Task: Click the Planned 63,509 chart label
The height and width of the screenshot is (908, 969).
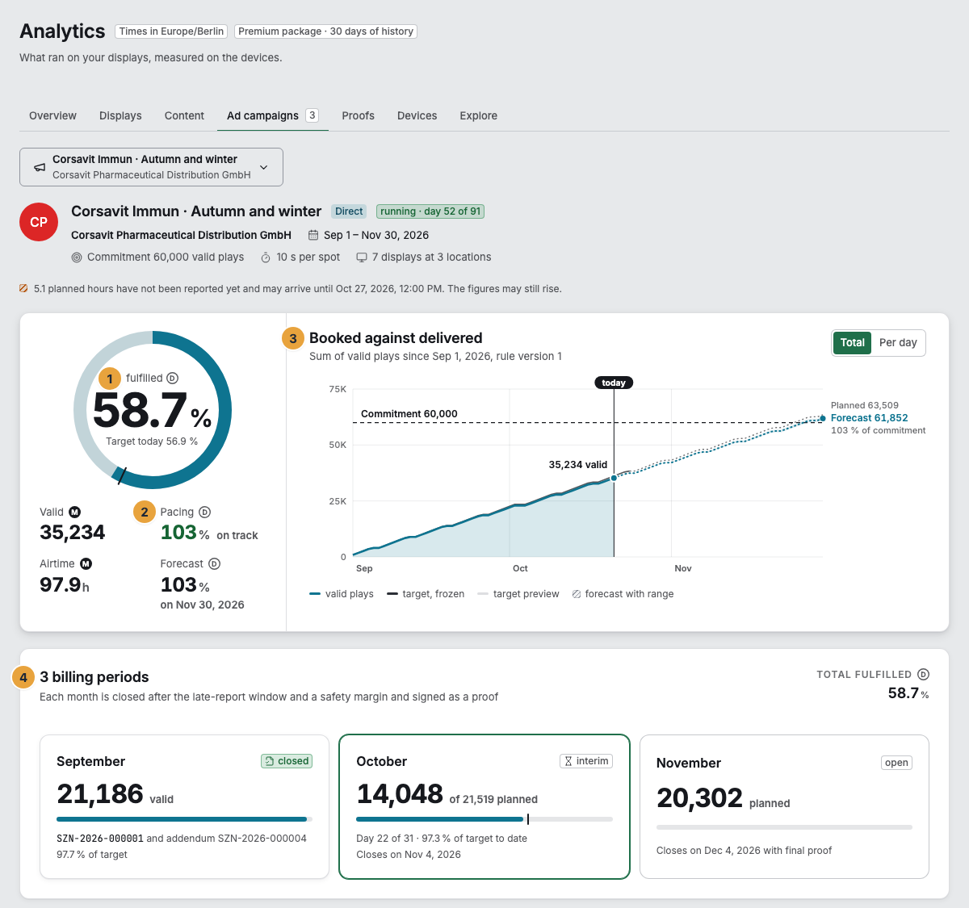Action: click(865, 405)
